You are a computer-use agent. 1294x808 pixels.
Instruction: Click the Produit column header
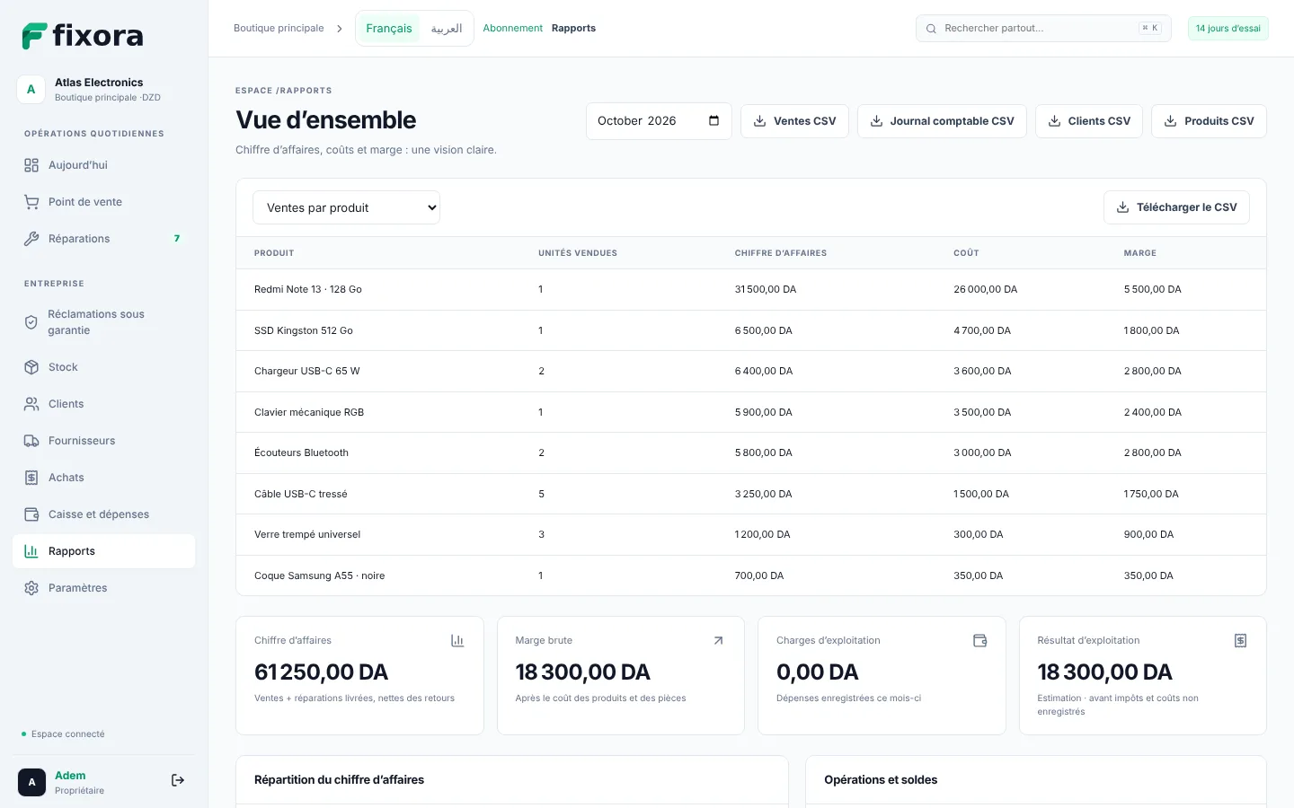(274, 253)
